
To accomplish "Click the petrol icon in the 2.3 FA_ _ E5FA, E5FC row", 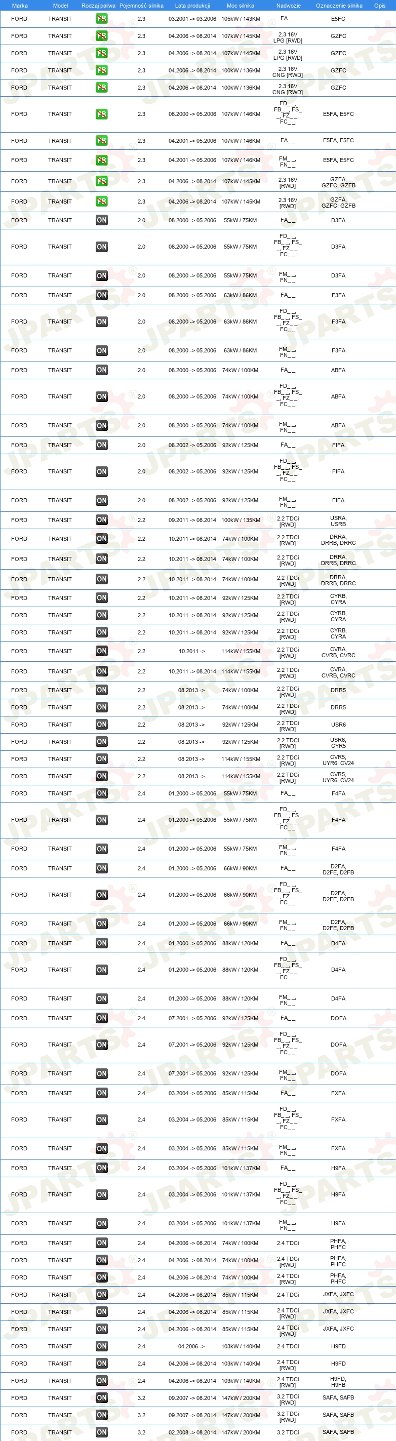I will point(101,141).
